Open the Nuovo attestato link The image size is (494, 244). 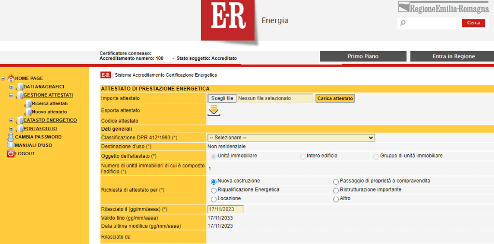[49, 112]
